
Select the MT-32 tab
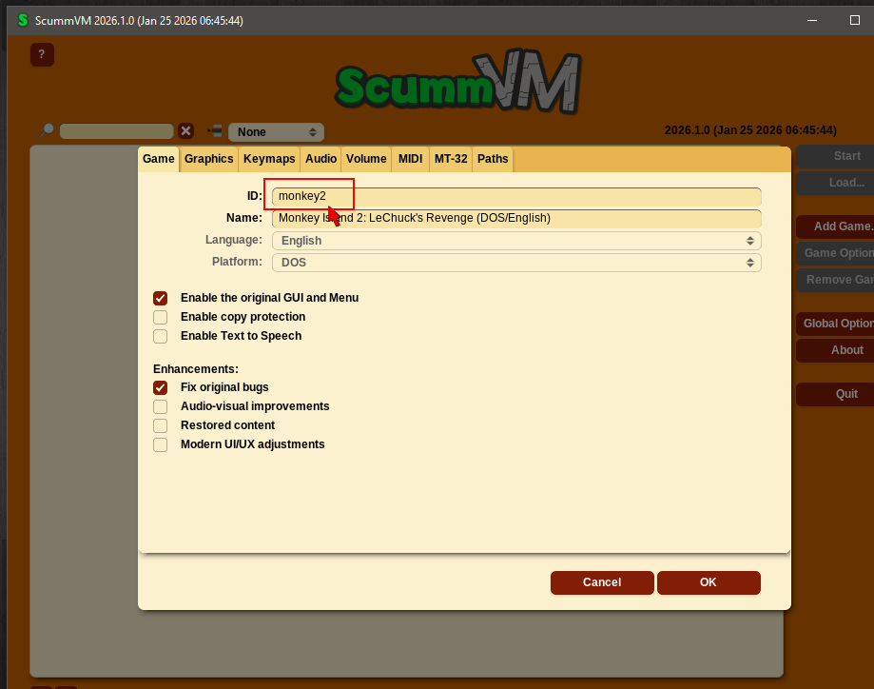451,159
